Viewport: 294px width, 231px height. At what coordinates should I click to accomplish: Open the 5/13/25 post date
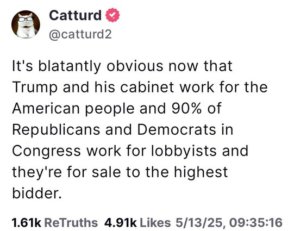pos(199,222)
